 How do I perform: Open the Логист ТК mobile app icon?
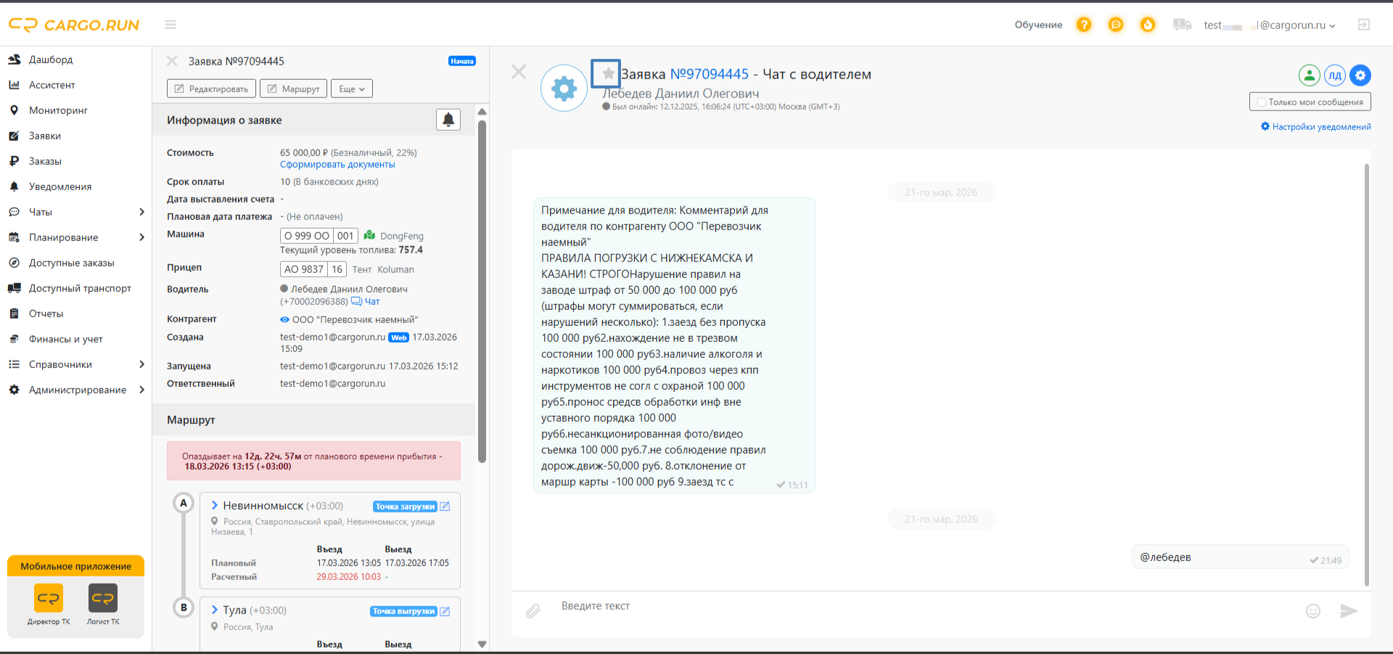pyautogui.click(x=103, y=598)
